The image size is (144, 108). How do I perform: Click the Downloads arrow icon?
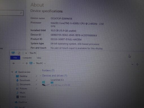pyautogui.click(x=17, y=80)
